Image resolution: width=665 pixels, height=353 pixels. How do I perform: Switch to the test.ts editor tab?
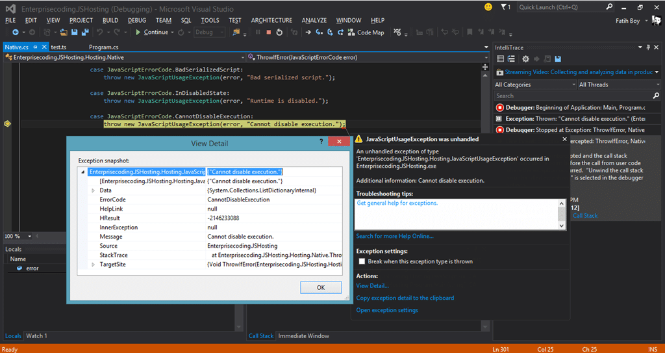(58, 47)
